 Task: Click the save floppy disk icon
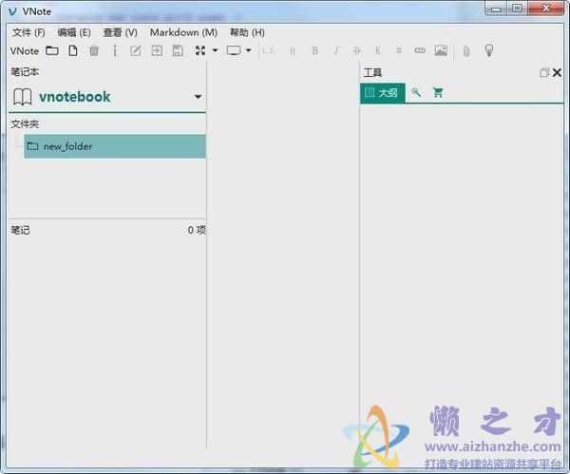(178, 50)
